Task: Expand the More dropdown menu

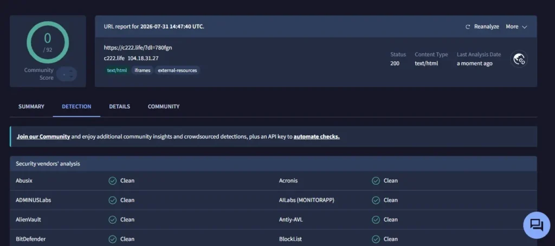Action: click(517, 27)
